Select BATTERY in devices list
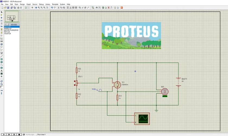This screenshot has height=136, width=228. [12, 27]
